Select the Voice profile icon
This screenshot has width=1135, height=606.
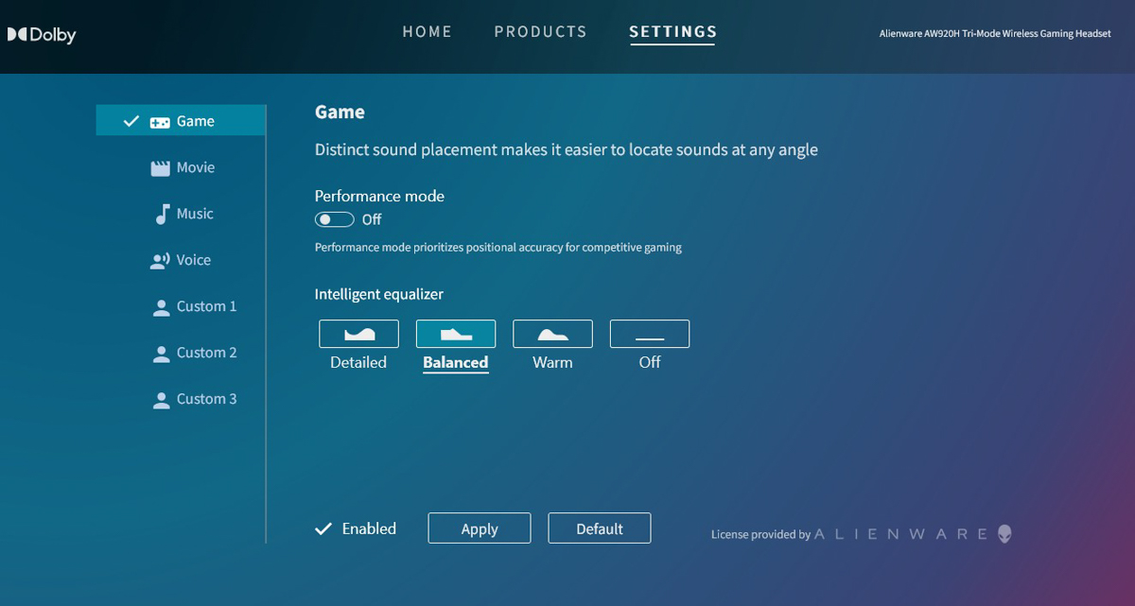pyautogui.click(x=160, y=261)
